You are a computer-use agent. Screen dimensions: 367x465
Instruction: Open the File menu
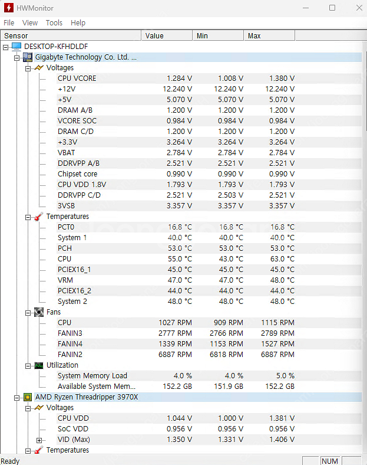pyautogui.click(x=9, y=23)
